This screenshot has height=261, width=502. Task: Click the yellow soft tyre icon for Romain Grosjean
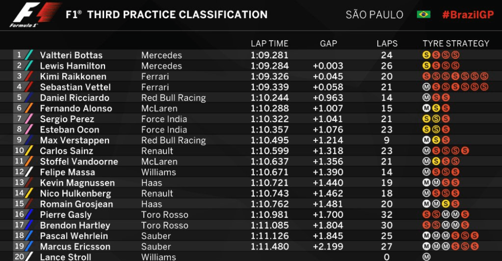(x=446, y=204)
